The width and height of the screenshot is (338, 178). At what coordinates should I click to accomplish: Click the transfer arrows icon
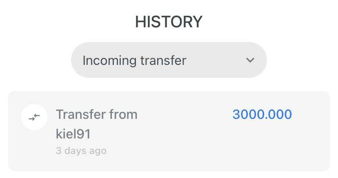(34, 117)
